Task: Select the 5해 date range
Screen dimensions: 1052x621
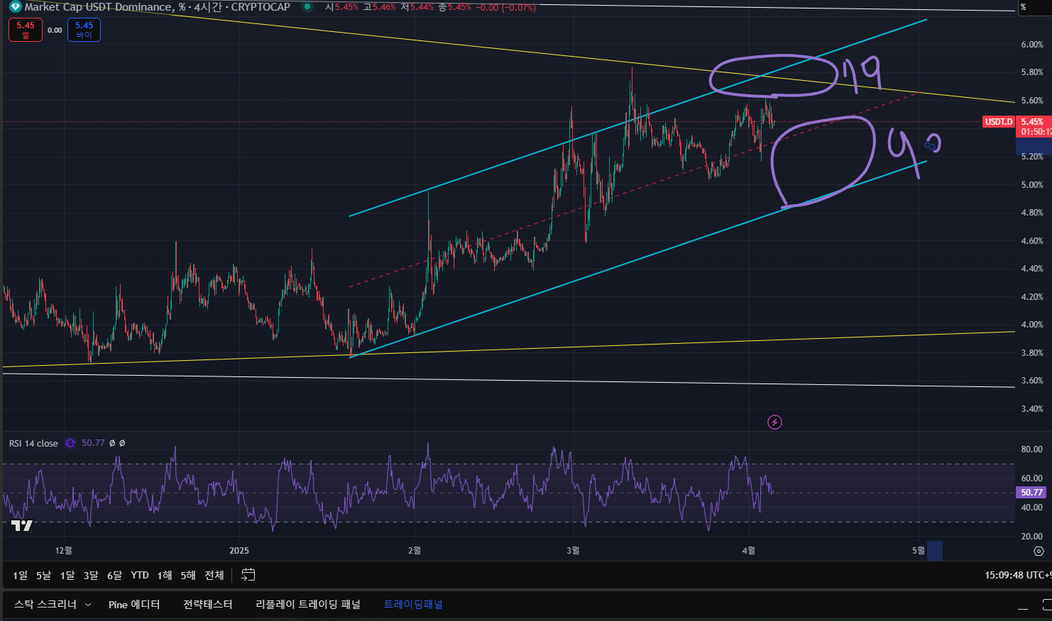Action: point(188,575)
